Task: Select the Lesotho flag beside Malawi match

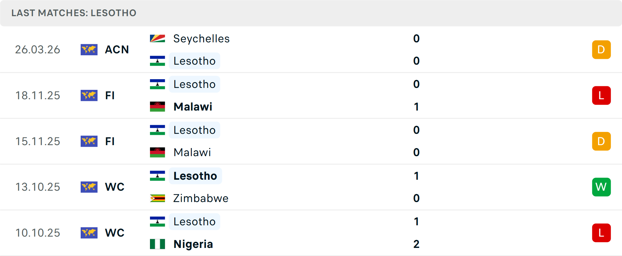Action: (157, 84)
